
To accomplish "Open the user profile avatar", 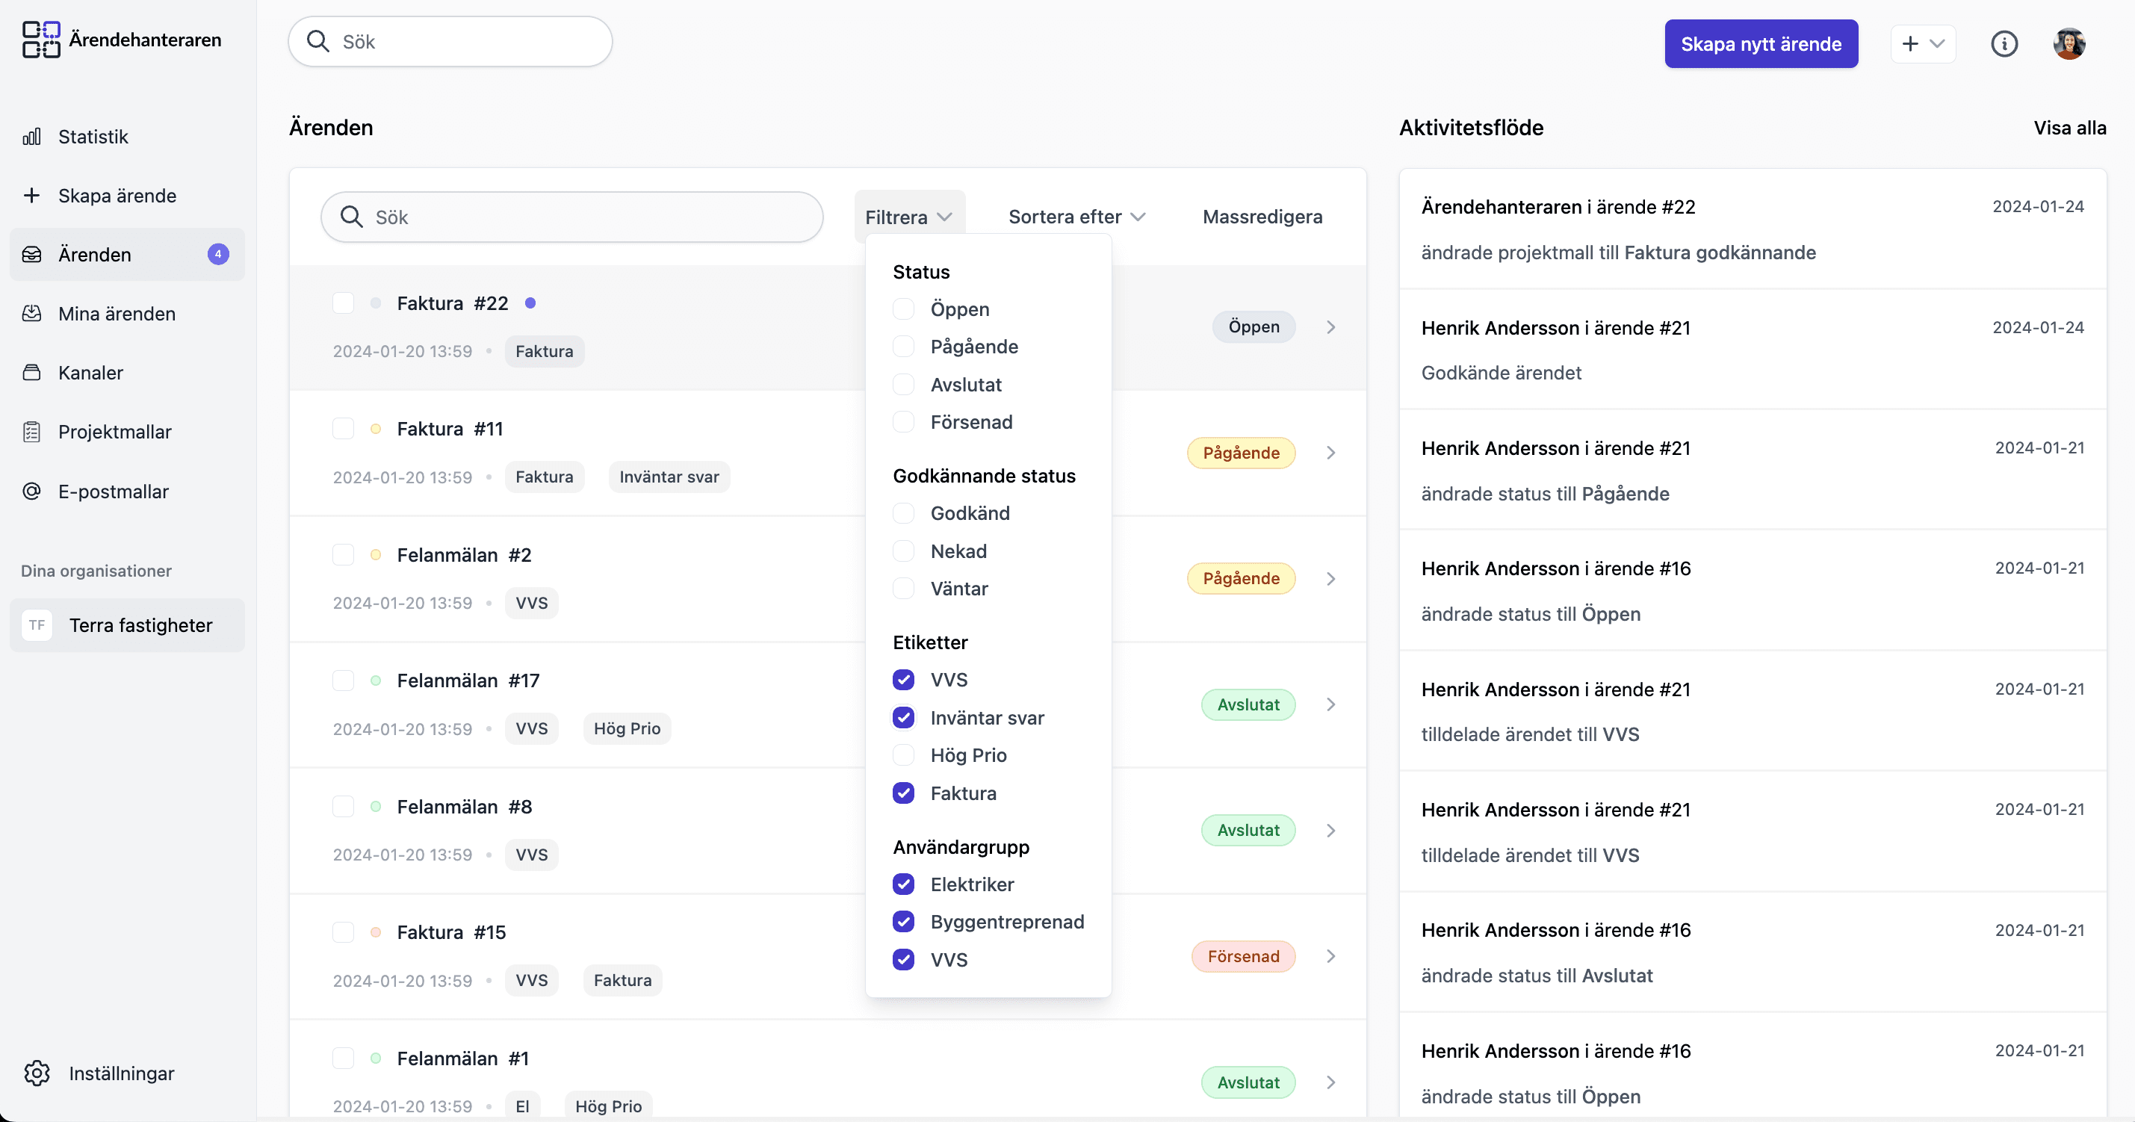I will [x=2069, y=44].
